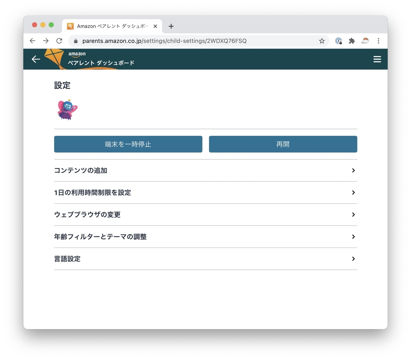Maximize the window with green button
The image size is (411, 360).
[x=51, y=25]
